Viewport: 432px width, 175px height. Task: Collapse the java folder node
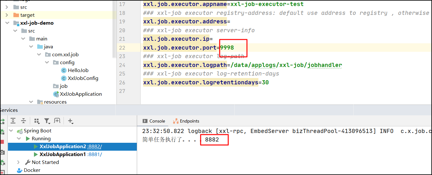tap(31, 47)
